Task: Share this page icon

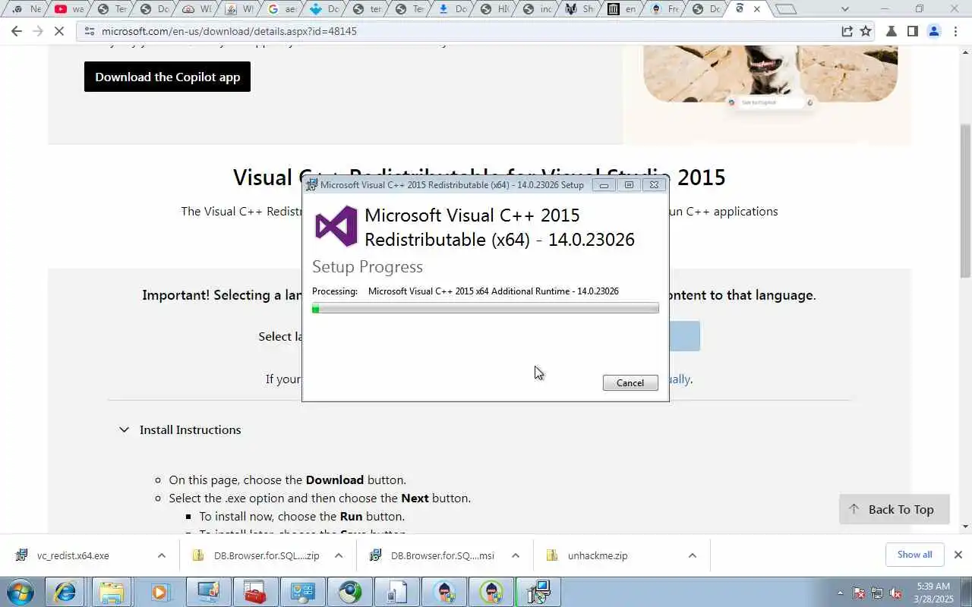Action: point(847,31)
